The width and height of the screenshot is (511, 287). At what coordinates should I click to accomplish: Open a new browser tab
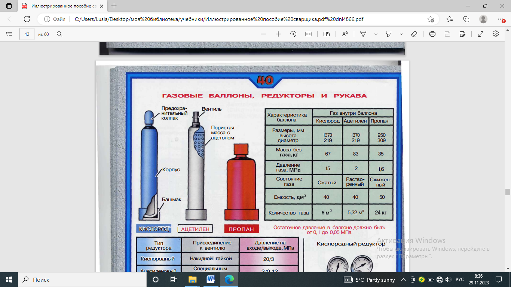point(114,6)
